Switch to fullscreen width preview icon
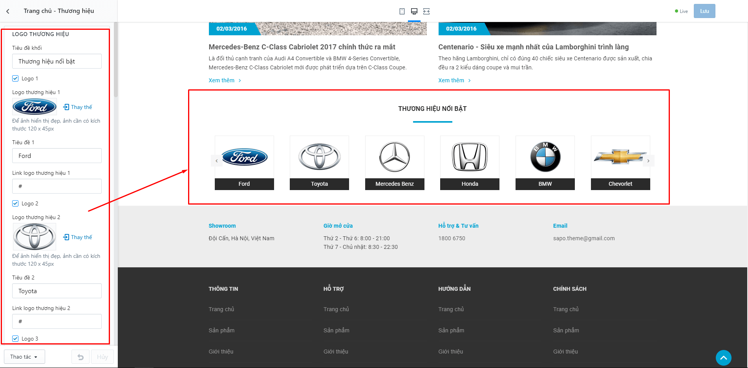The image size is (748, 368). tap(426, 11)
